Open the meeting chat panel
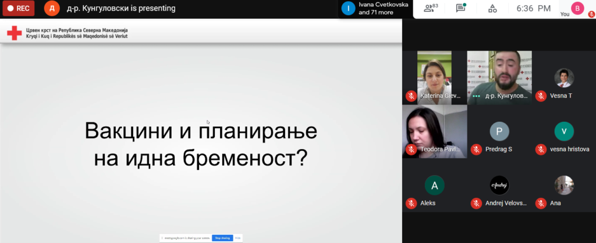 (x=460, y=8)
